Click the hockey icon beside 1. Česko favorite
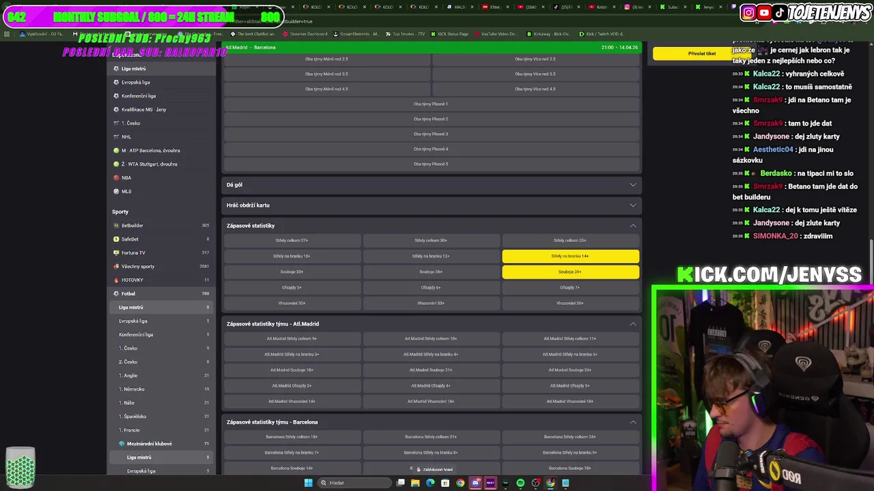The height and width of the screenshot is (491, 874). click(x=116, y=123)
